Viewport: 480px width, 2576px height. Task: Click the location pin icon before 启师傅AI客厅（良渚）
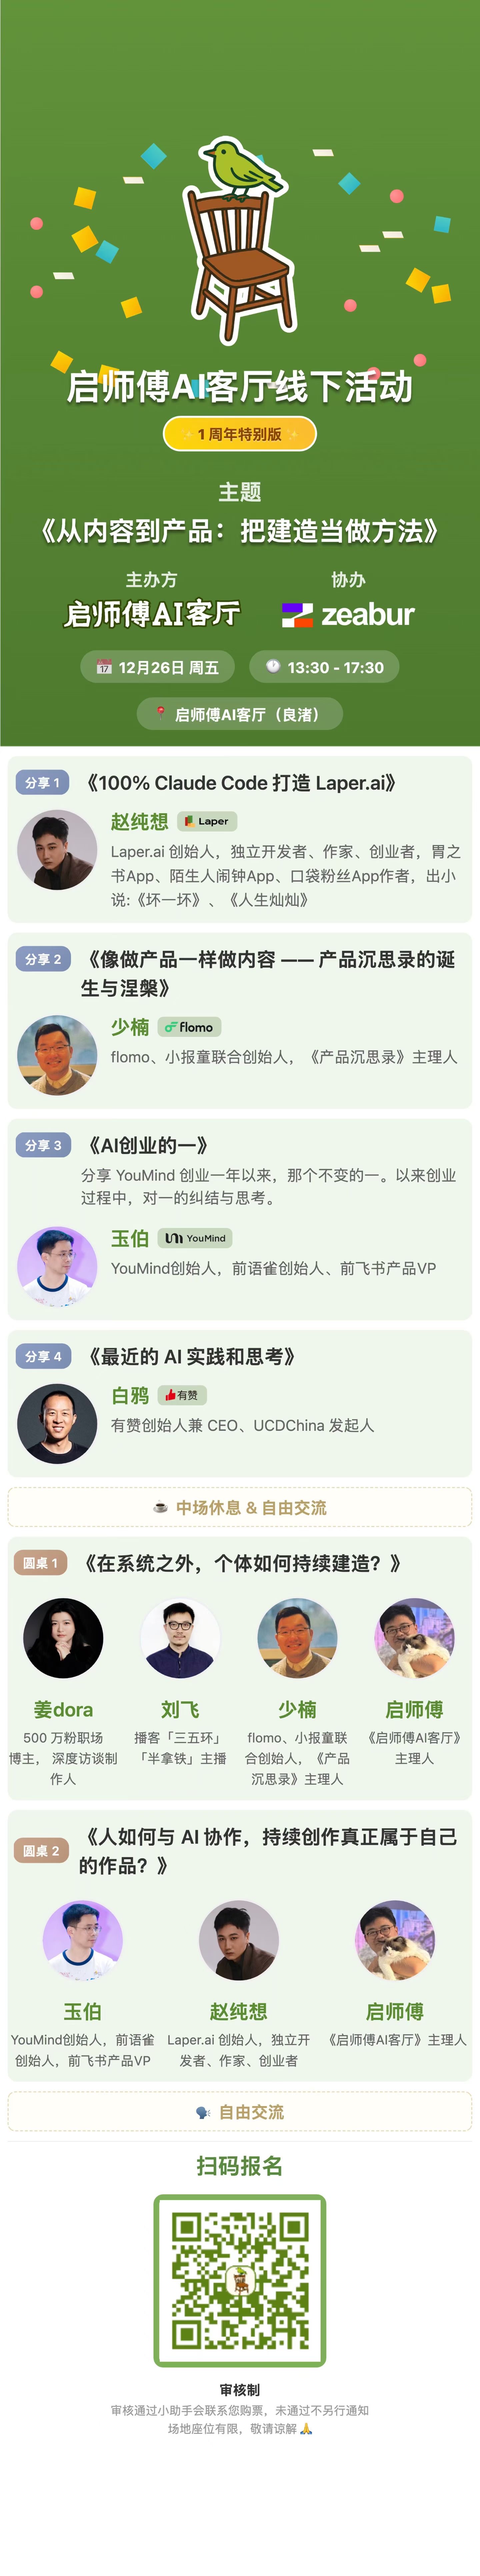(x=160, y=713)
